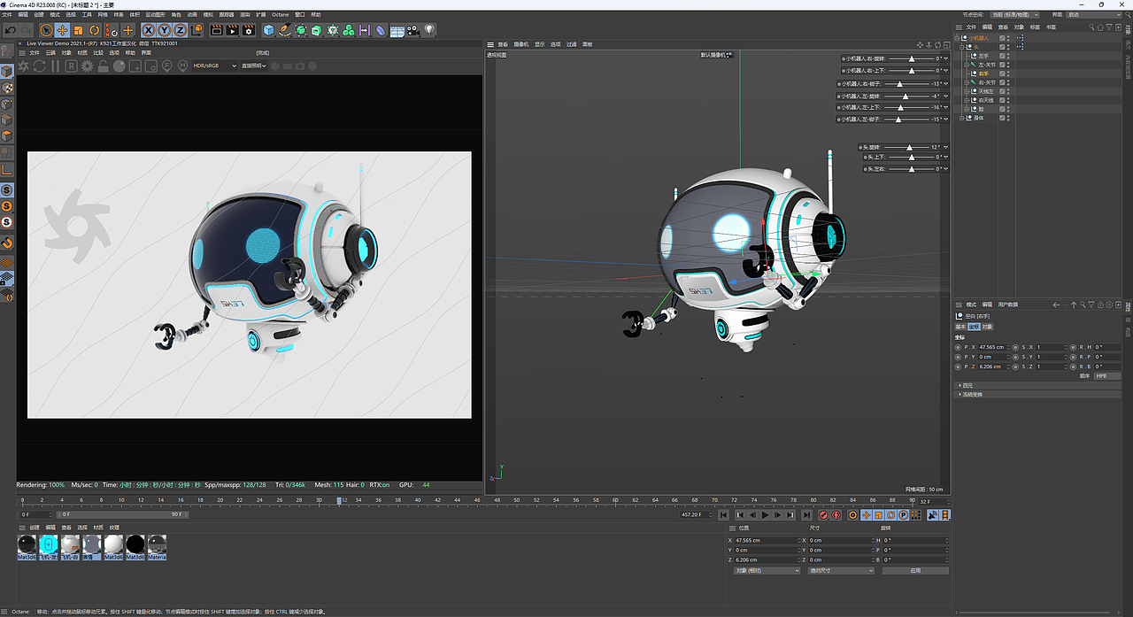
Task: Toggle layer checkbox for 脸 object
Action: click(x=1002, y=109)
